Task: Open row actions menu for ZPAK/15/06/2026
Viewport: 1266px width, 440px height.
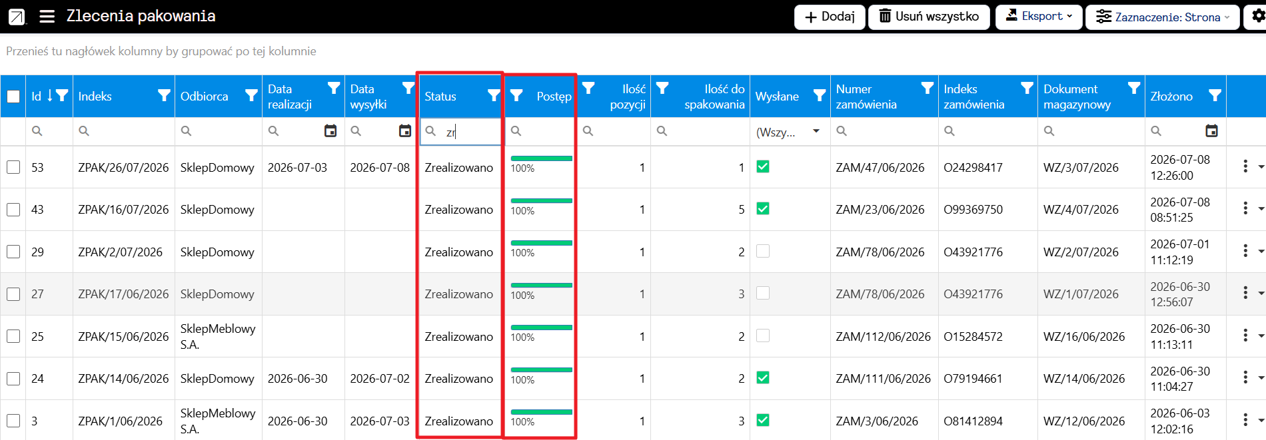Action: pos(1245,335)
